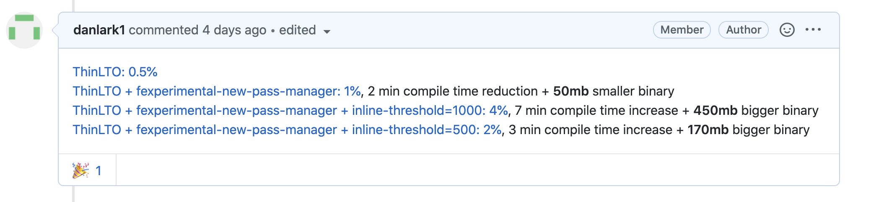Click the bold "170mb" text

click(708, 130)
